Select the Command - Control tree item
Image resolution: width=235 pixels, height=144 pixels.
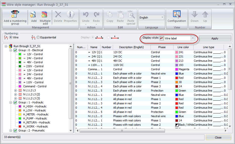point(35,86)
